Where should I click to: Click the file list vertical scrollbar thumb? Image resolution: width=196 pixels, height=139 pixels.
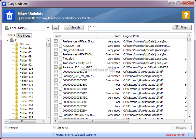[x=189, y=40]
